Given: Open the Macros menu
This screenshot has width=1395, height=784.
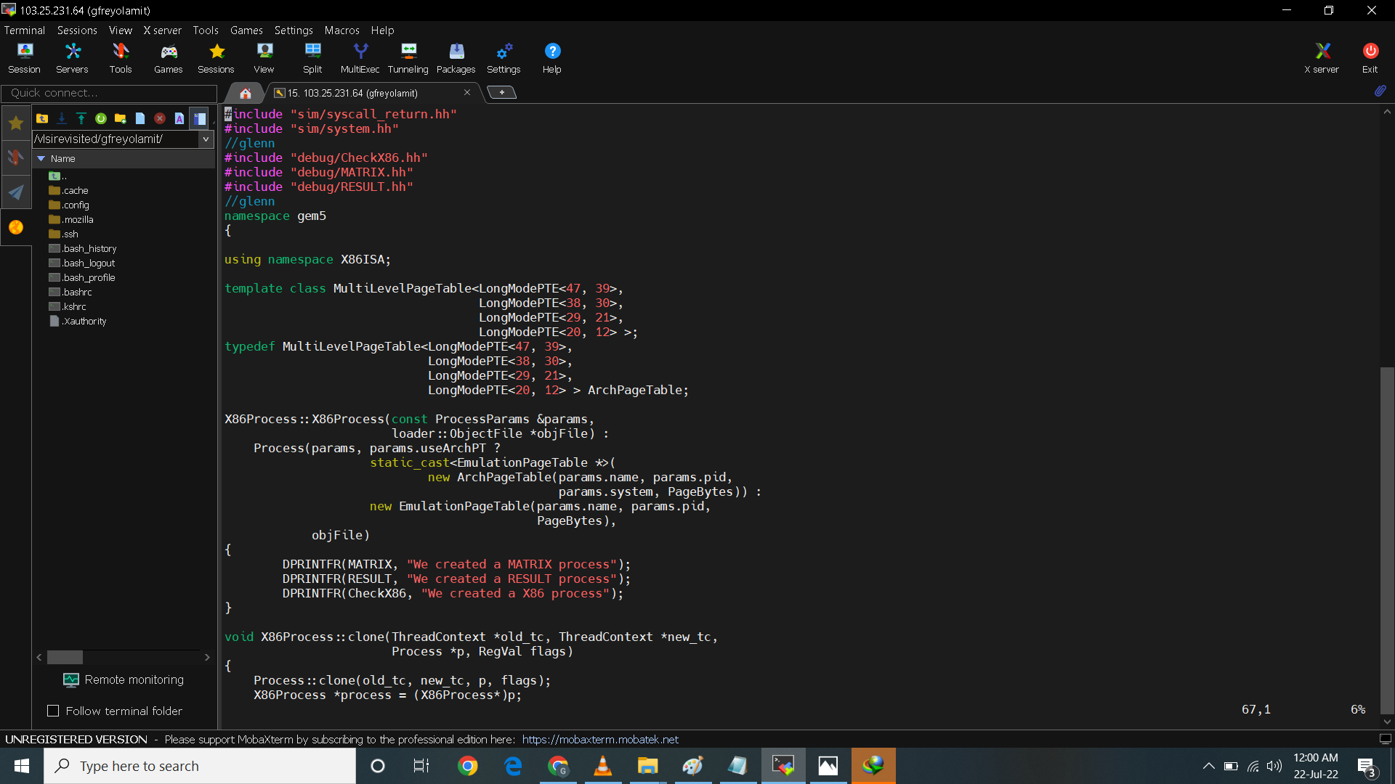Looking at the screenshot, I should pyautogui.click(x=341, y=30).
